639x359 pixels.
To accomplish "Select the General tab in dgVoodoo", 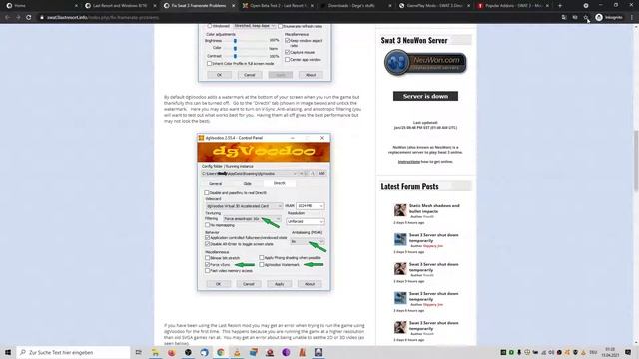I will [216, 183].
